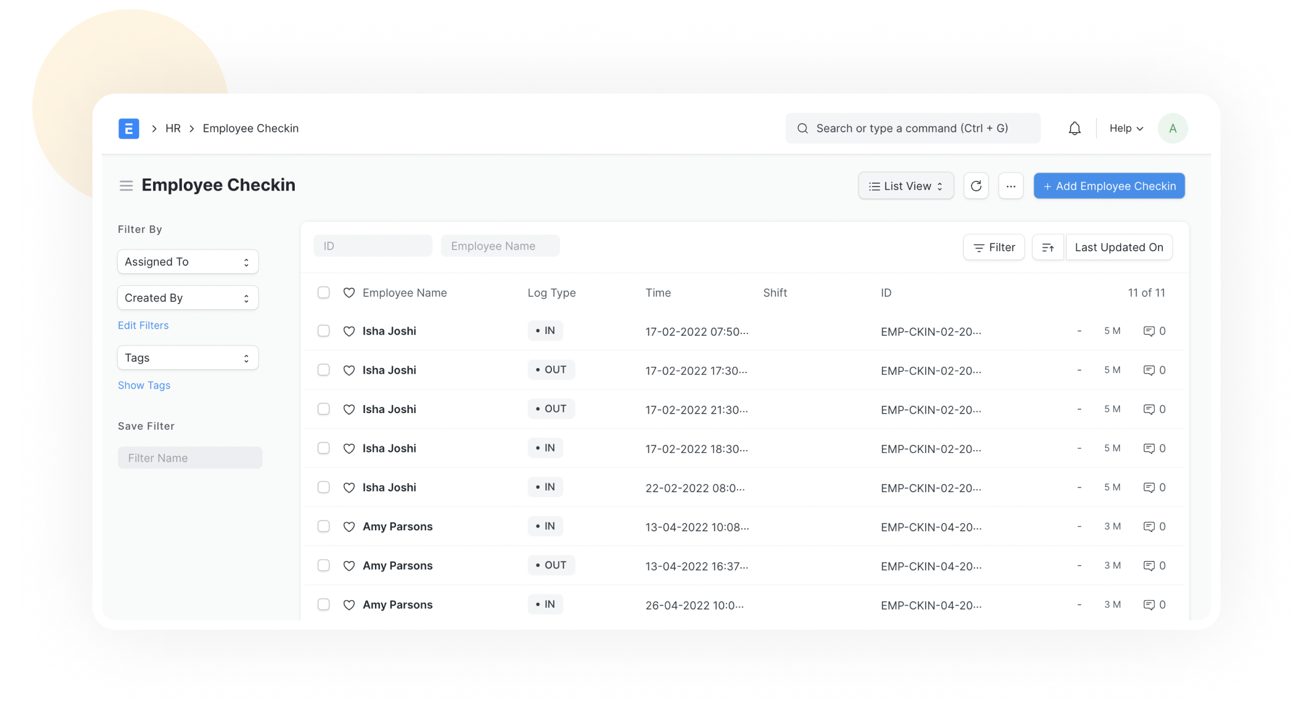Image resolution: width=1313 pixels, height=721 pixels.
Task: Check the Isha Joshi 22-02-2022 row
Action: [324, 487]
